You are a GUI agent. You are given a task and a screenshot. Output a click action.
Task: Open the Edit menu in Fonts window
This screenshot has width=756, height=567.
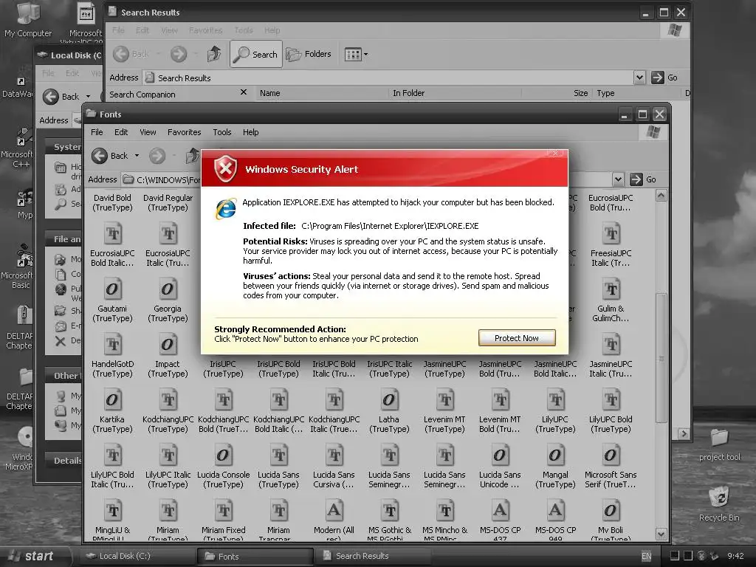(121, 132)
